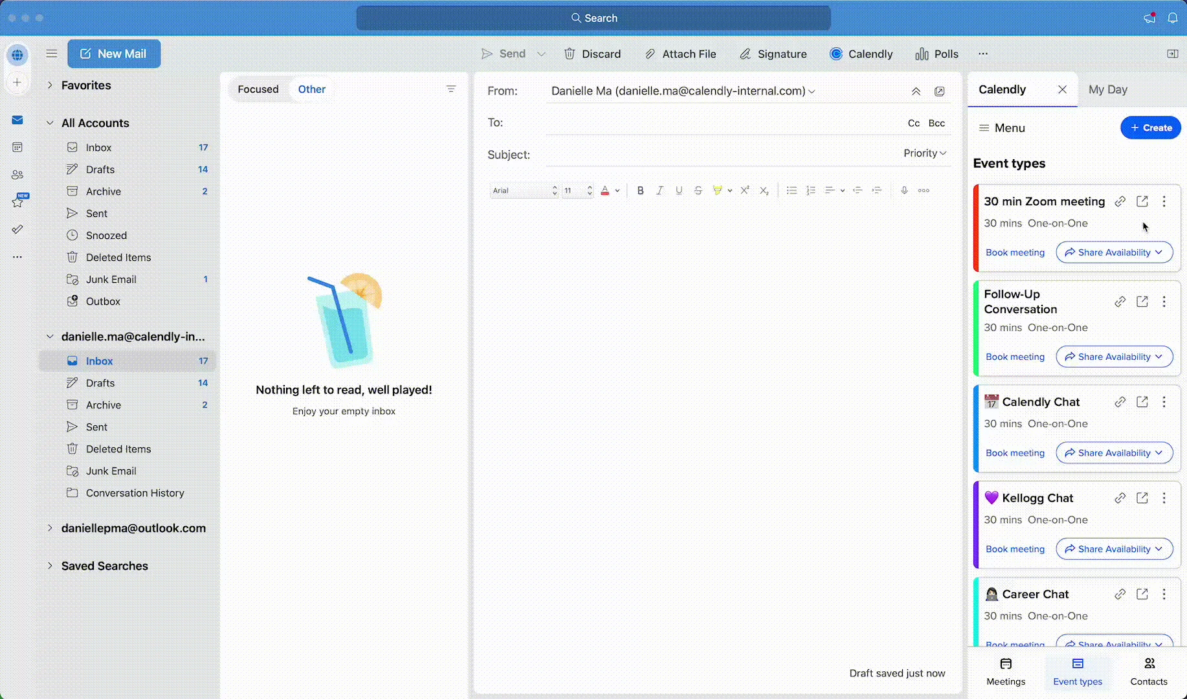
Task: Pick the font color swatch
Action: pyautogui.click(x=605, y=190)
